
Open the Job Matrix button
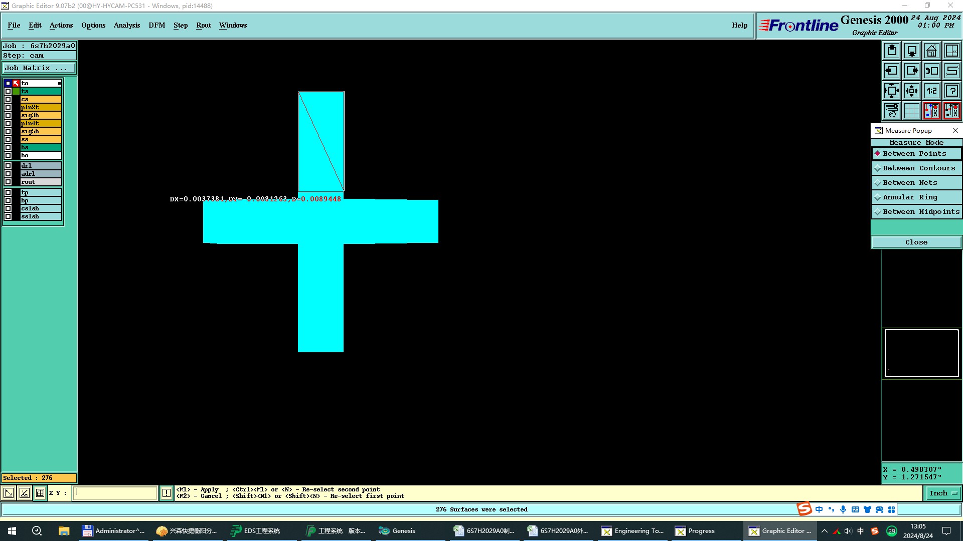[x=39, y=68]
